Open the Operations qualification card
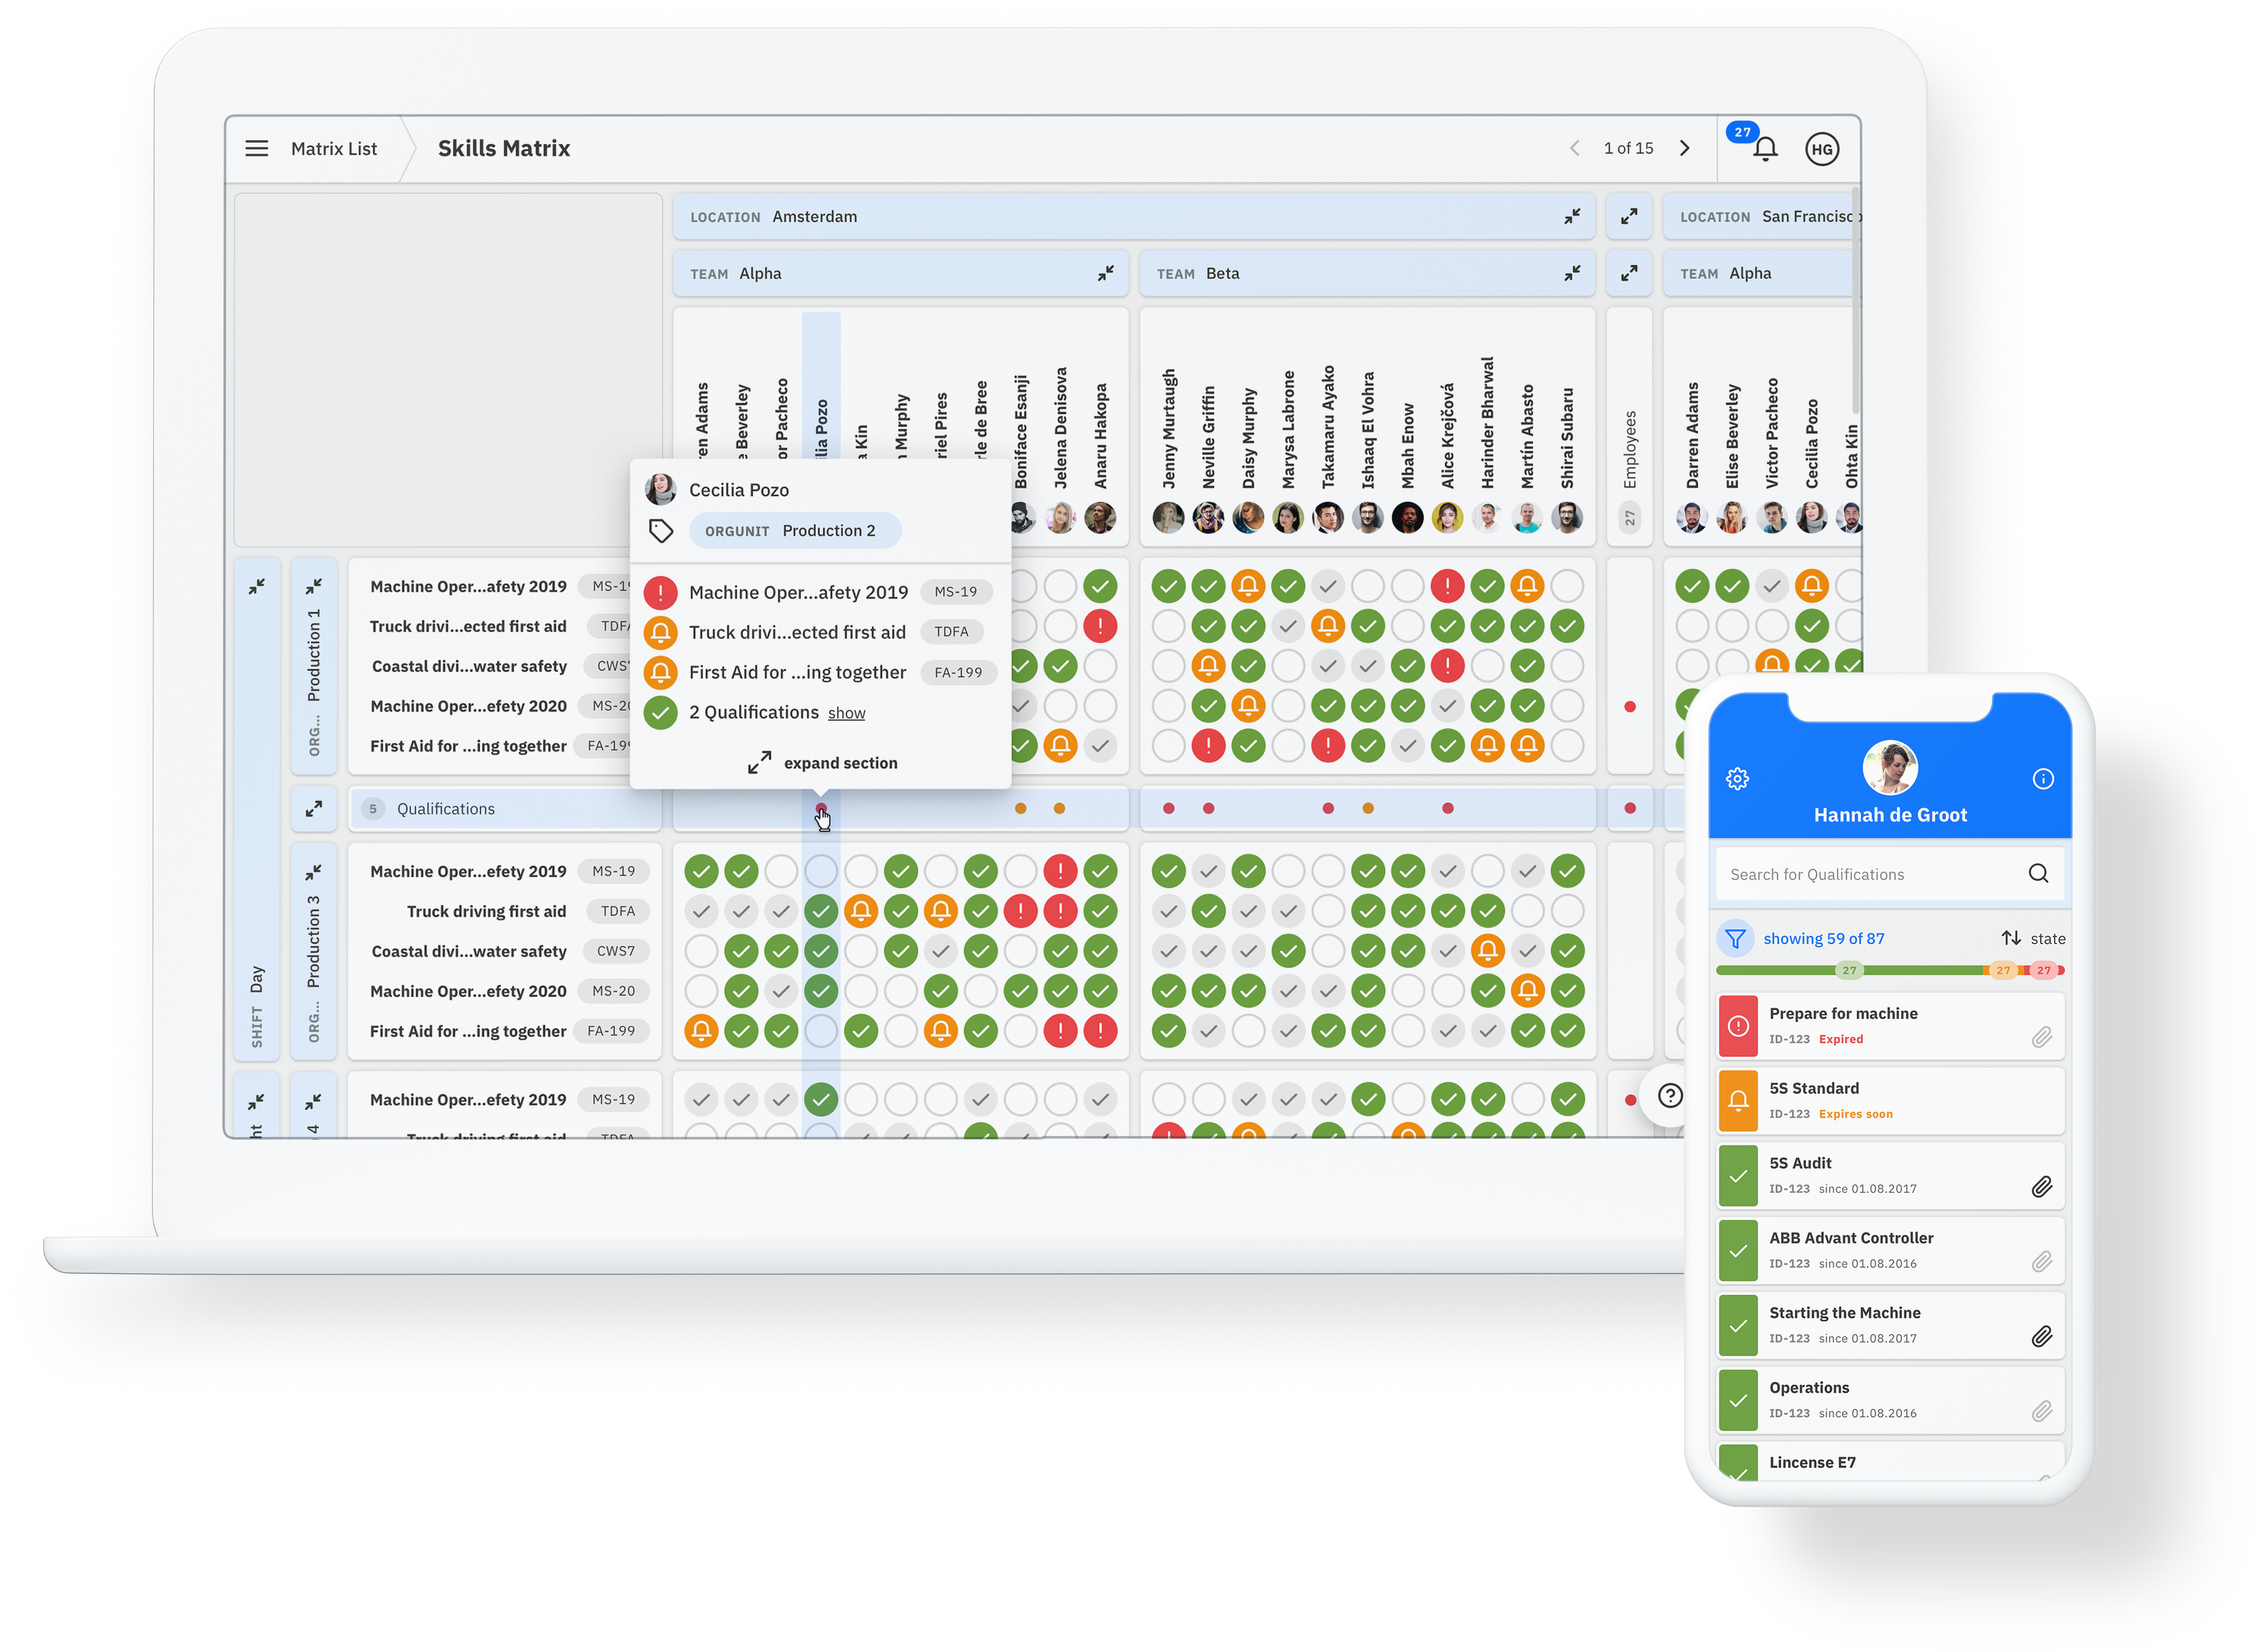2257x1652 pixels. pos(1890,1400)
